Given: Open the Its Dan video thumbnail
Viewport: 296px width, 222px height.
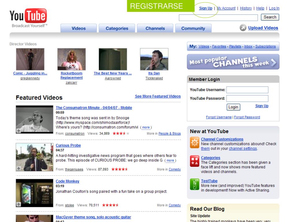Looking at the screenshot, I should point(154,59).
